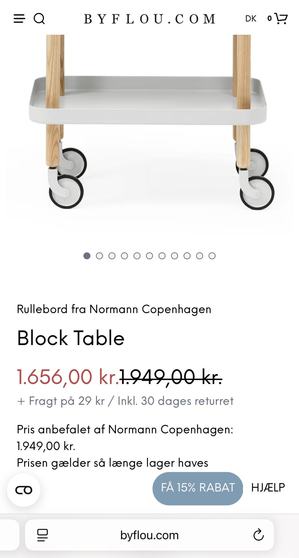Select the last image carousel dot
299x558 pixels.
(x=212, y=256)
